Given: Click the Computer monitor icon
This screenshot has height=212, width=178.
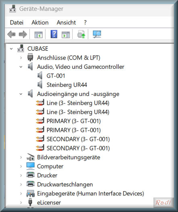Looking at the screenshot, I should (x=31, y=166).
